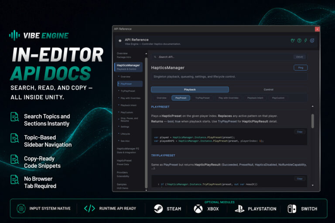Select the Play with Overrides sub-tab chip
Viewport: 335px width, 223px height.
click(229, 98)
